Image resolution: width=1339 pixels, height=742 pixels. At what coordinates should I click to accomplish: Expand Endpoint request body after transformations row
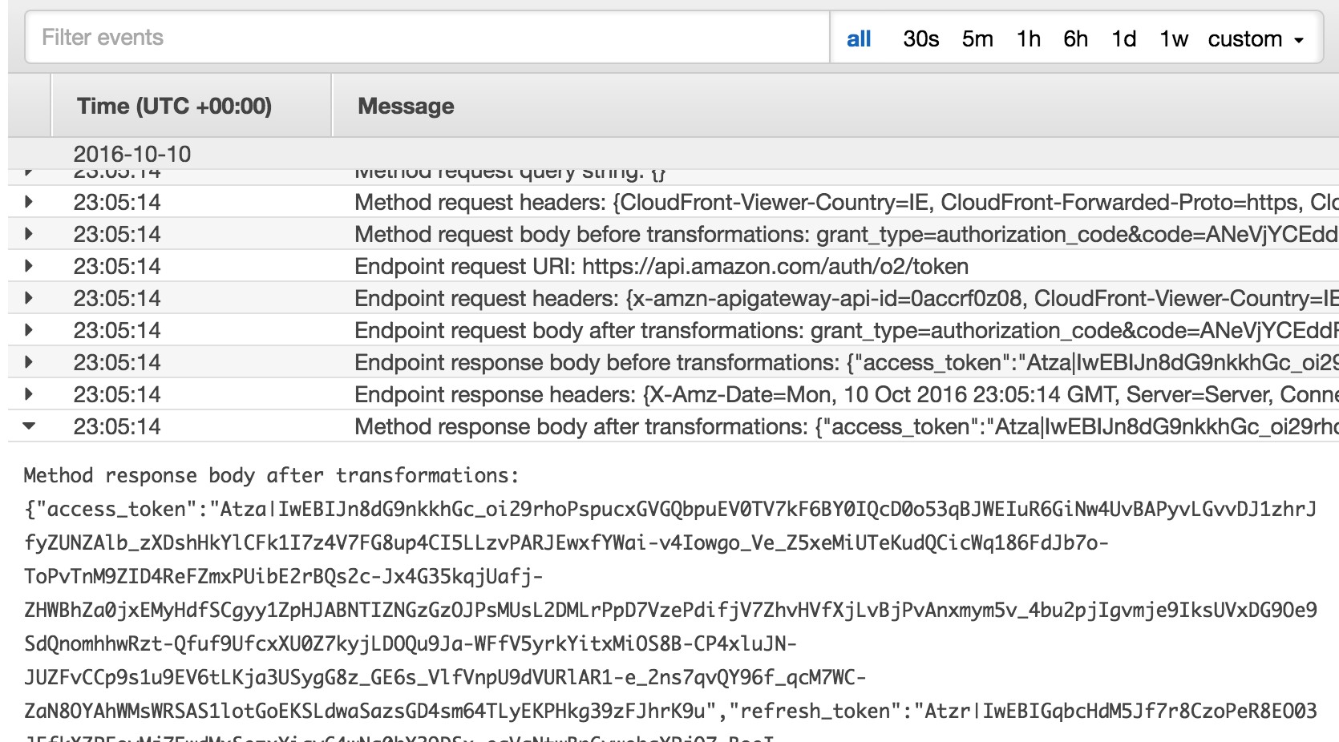29,330
